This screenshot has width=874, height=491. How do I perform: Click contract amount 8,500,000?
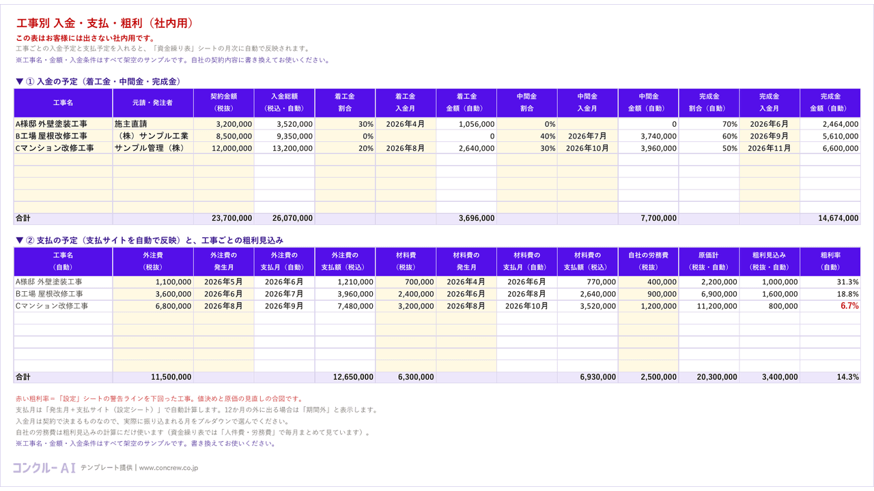click(224, 136)
